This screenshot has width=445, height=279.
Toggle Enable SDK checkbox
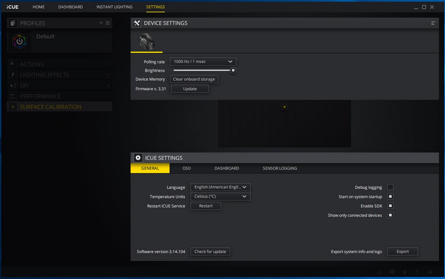390,206
